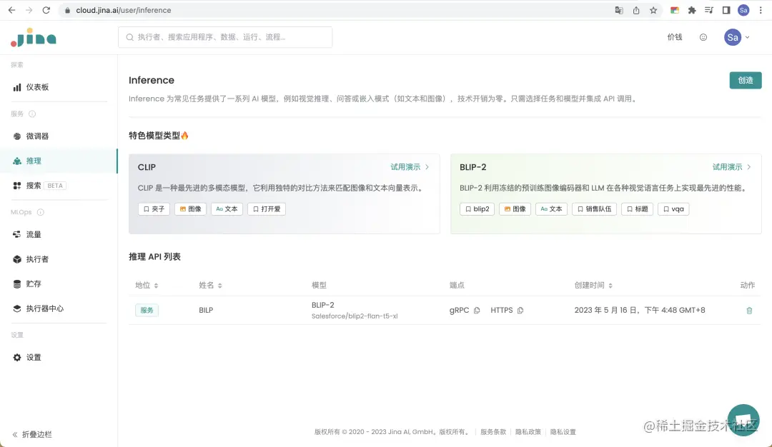The image size is (772, 447).
Task: Collapse the sidebar using 折叠边栏
Action: (x=33, y=434)
